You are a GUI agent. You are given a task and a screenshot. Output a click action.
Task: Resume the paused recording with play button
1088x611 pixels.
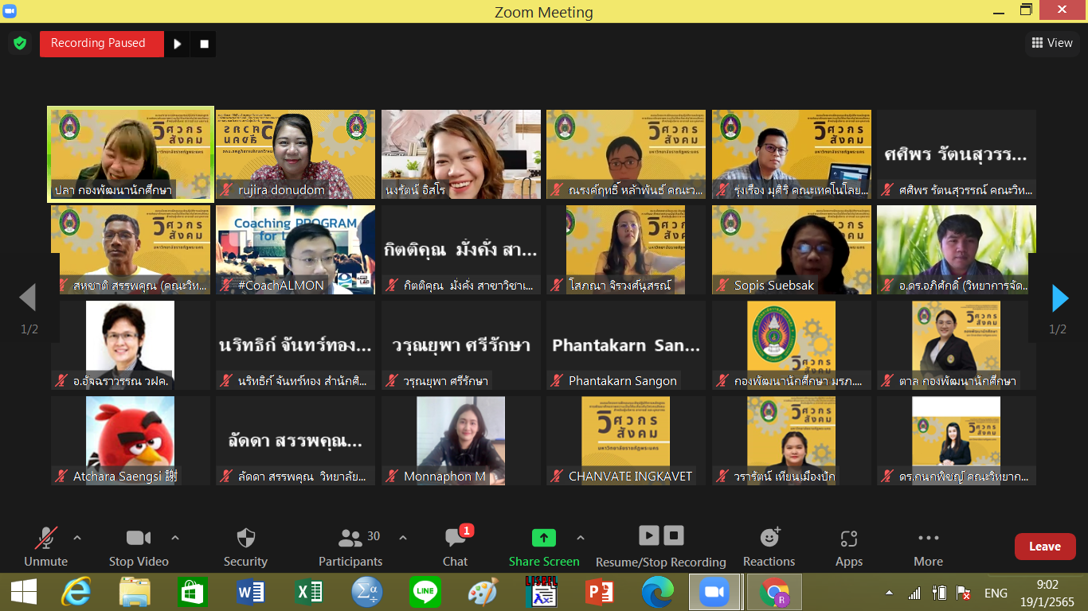(178, 44)
